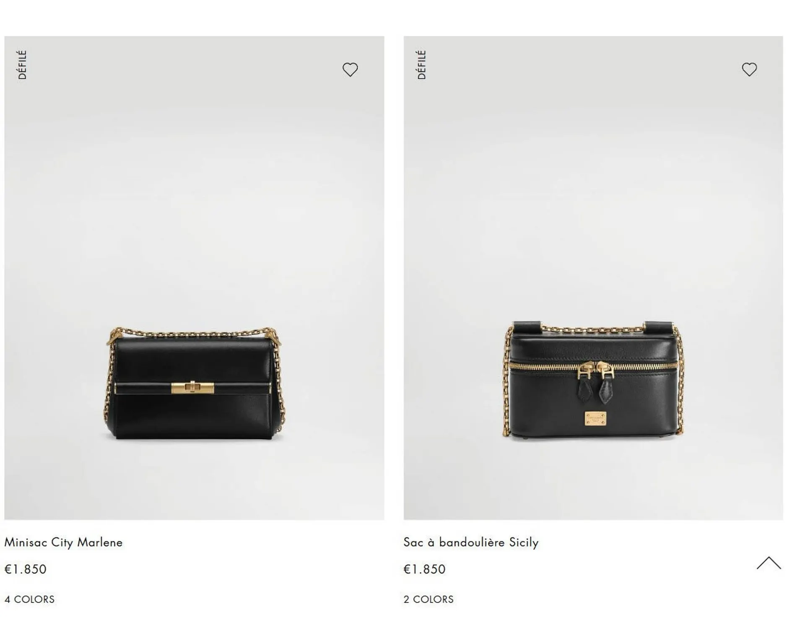
Task: Show the 2 COLORS options for Sicily
Action: tap(428, 599)
